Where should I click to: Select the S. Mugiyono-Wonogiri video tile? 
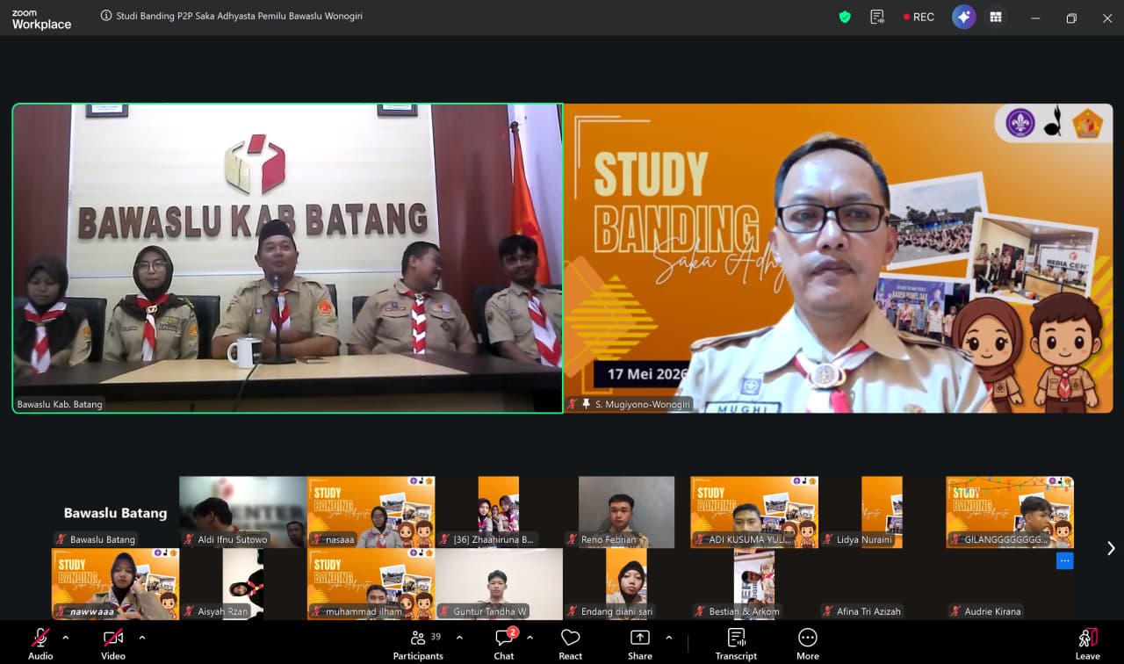838,258
